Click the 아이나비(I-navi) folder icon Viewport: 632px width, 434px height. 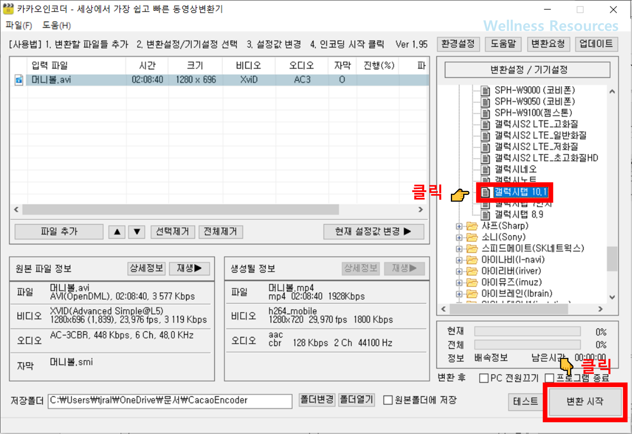click(x=472, y=260)
